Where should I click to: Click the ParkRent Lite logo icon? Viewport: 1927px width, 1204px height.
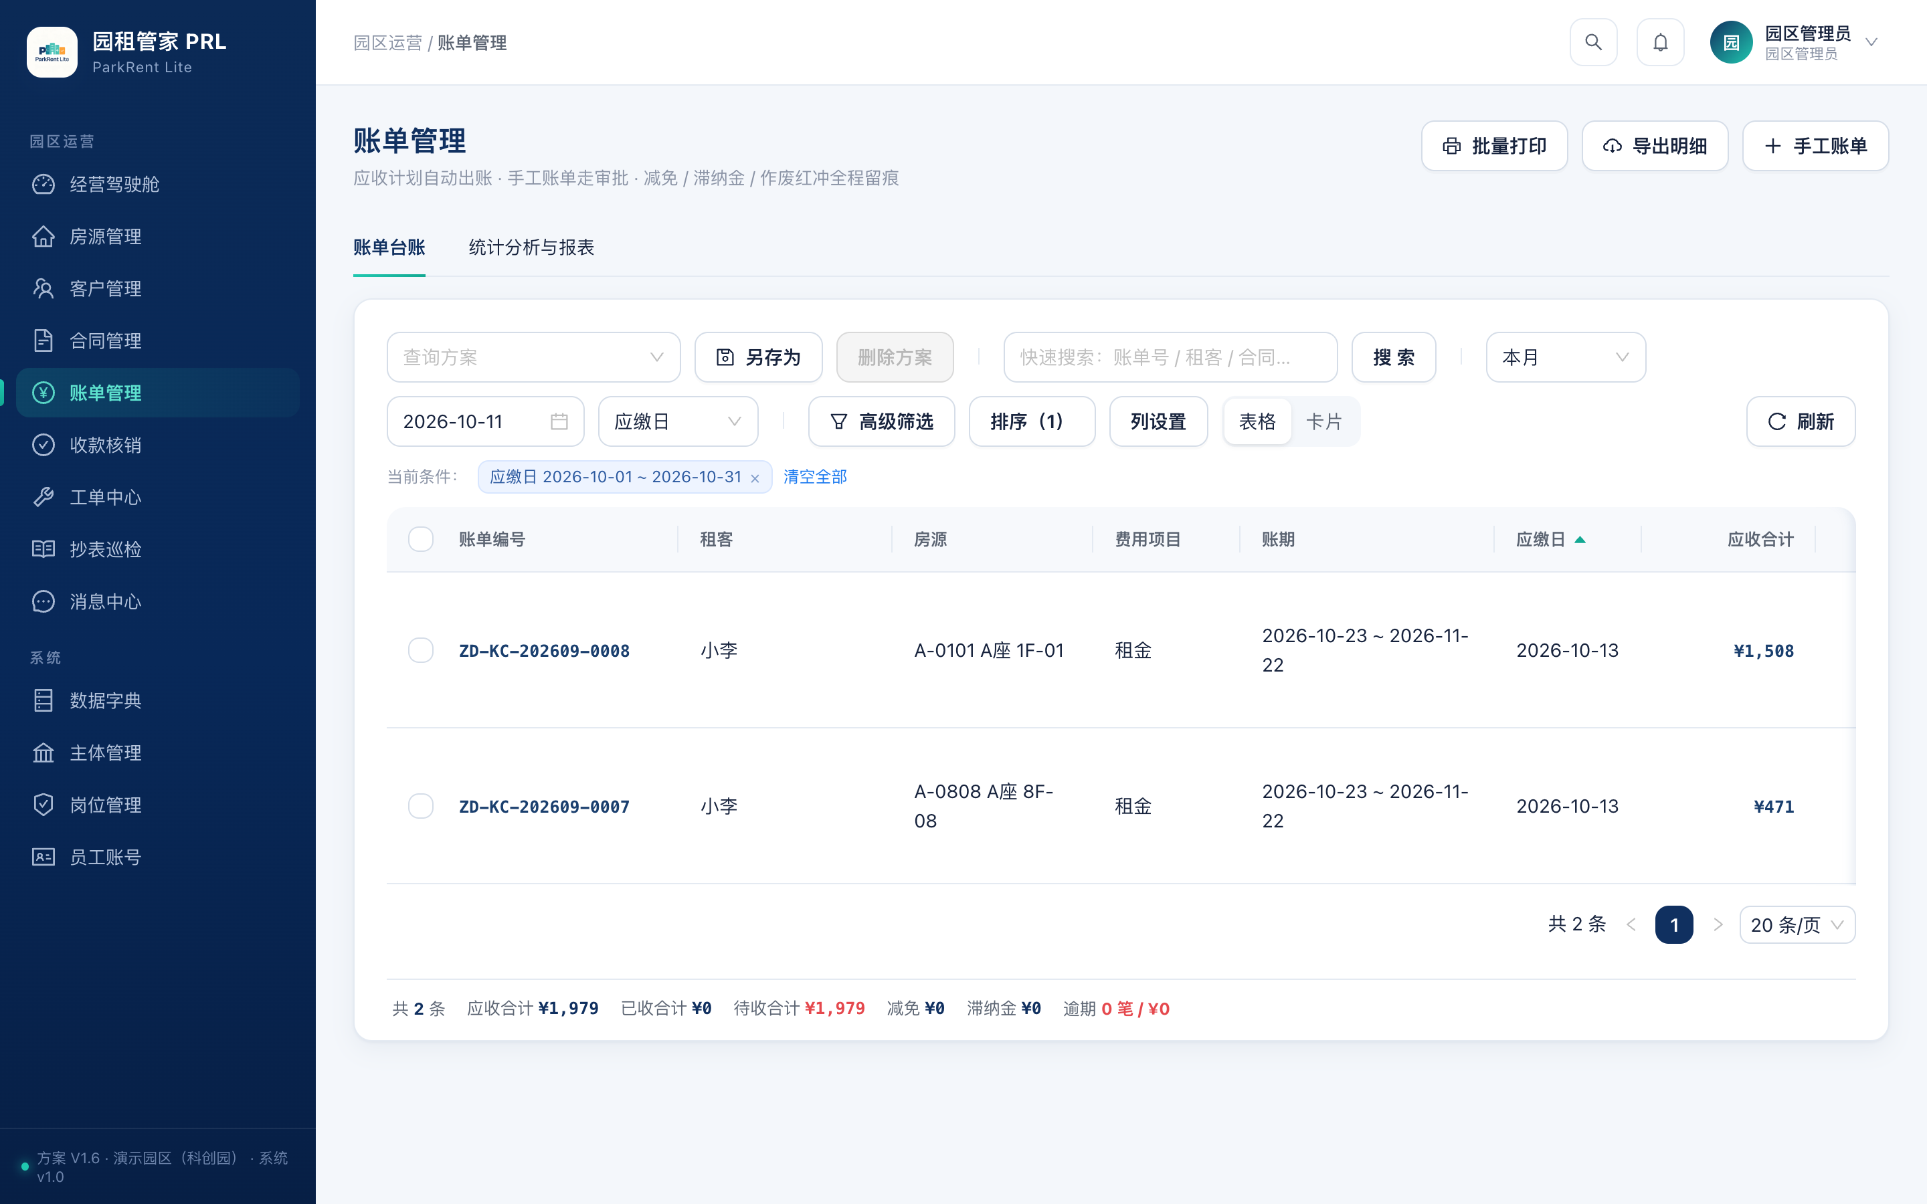[52, 52]
